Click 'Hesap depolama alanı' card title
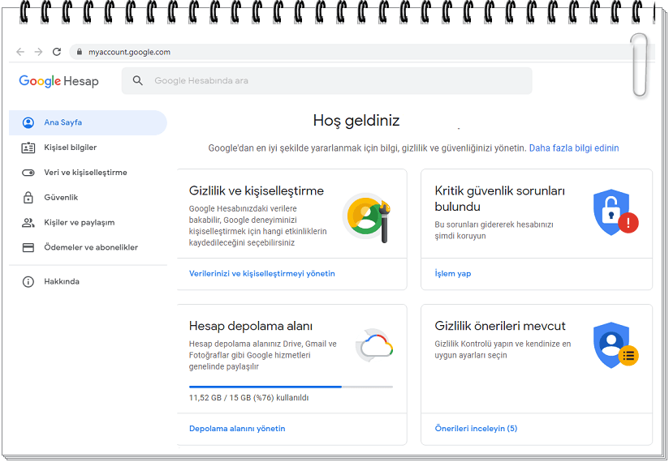The height and width of the screenshot is (462, 669). 251,326
